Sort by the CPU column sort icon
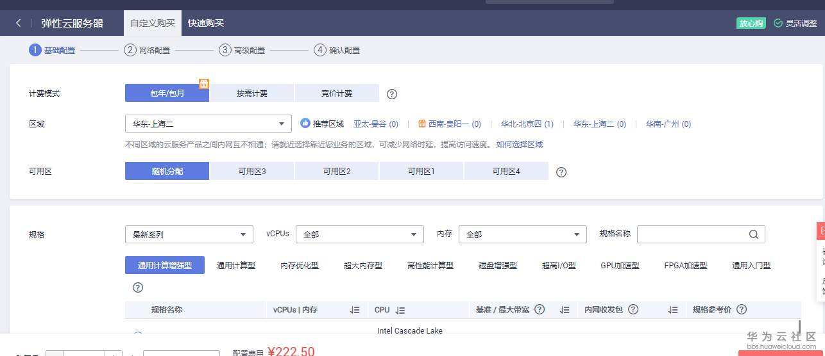The image size is (825, 356). pyautogui.click(x=400, y=310)
